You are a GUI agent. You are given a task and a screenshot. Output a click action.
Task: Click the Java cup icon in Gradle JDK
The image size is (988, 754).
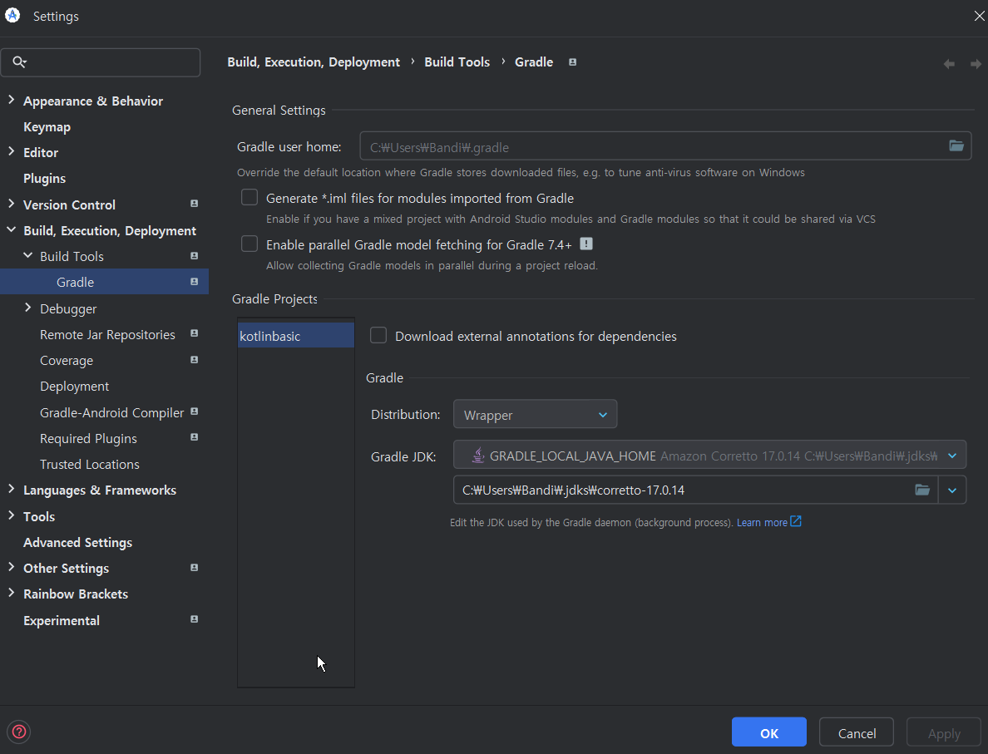(x=478, y=455)
